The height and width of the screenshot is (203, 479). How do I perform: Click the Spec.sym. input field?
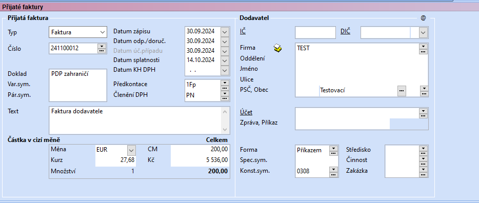tap(317, 160)
